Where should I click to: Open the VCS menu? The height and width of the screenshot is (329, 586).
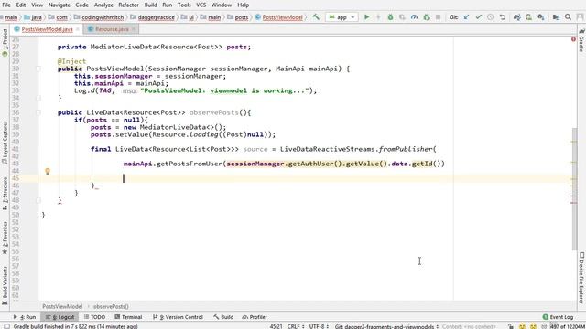201,5
